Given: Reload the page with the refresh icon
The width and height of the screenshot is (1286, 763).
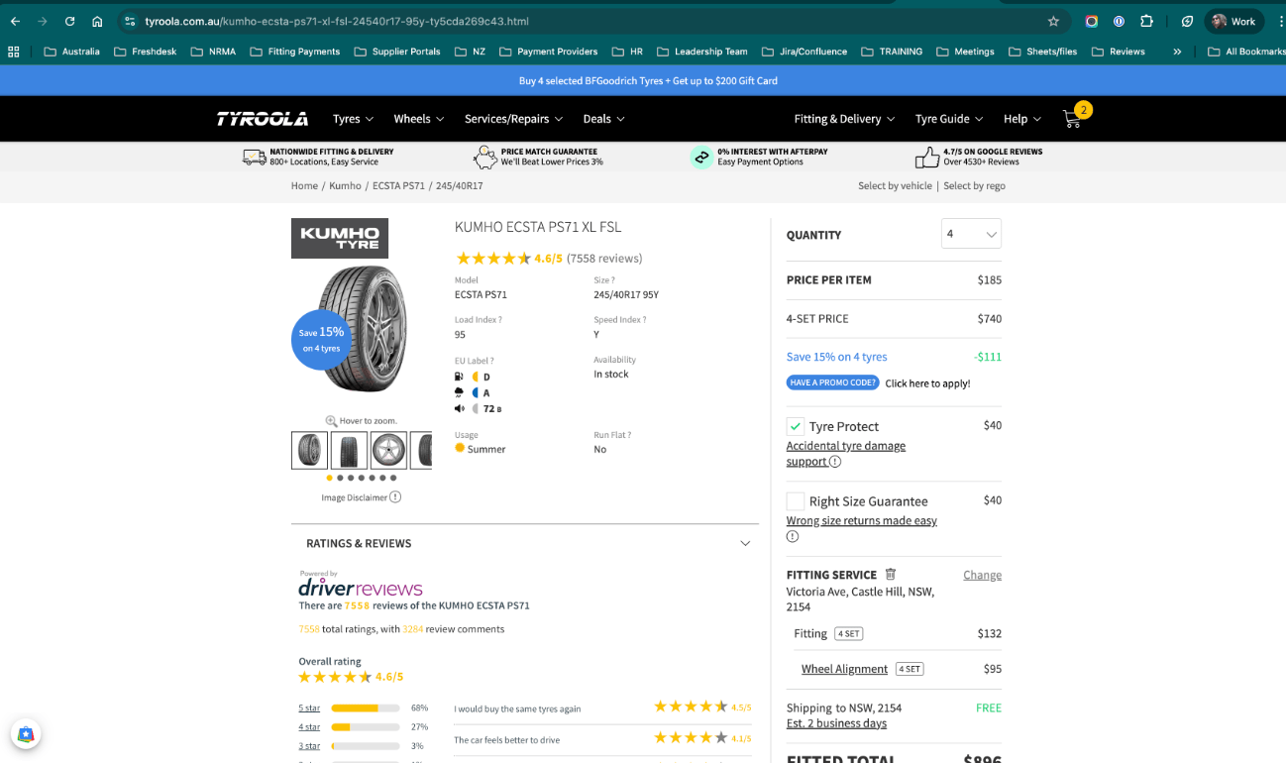Looking at the screenshot, I should 69,21.
